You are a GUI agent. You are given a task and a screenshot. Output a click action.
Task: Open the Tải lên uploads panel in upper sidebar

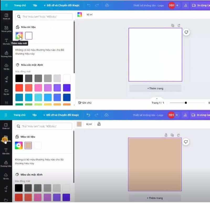(6, 67)
